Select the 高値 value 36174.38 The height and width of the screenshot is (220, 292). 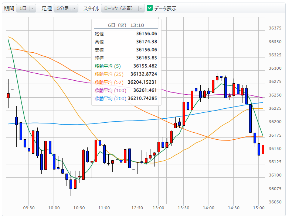146,42
